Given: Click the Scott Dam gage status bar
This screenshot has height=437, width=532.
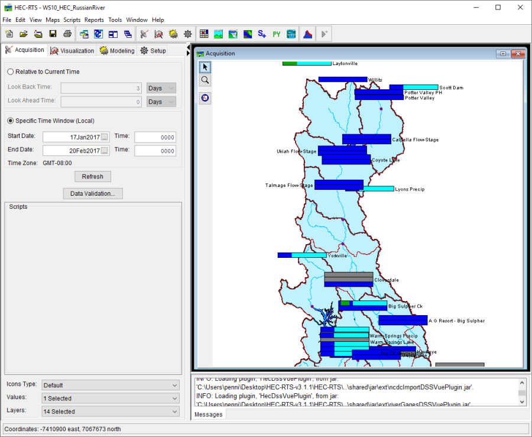Looking at the screenshot, I should point(414,87).
